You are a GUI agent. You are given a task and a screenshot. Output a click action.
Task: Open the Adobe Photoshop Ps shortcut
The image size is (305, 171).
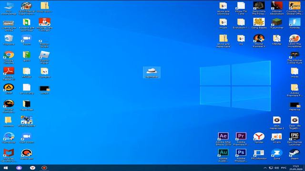[x=241, y=155]
